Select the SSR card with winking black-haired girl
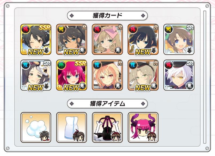Screen dimensions: 215x156 click(36, 39)
